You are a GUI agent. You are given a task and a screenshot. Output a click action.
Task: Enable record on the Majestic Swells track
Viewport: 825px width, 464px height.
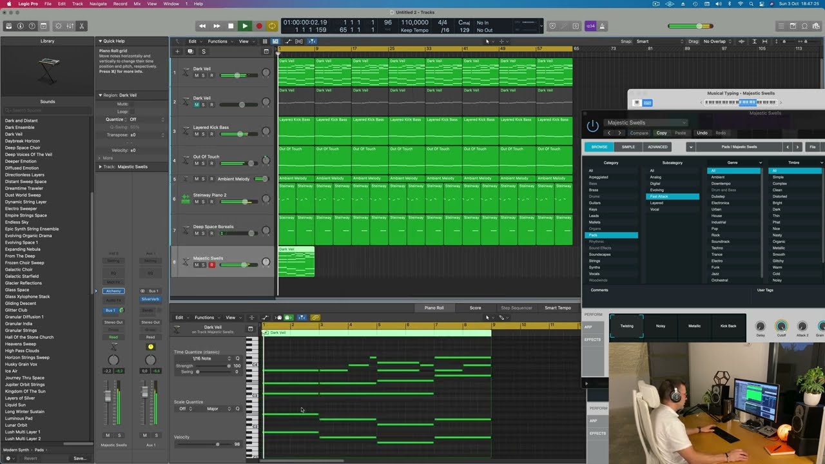click(211, 265)
